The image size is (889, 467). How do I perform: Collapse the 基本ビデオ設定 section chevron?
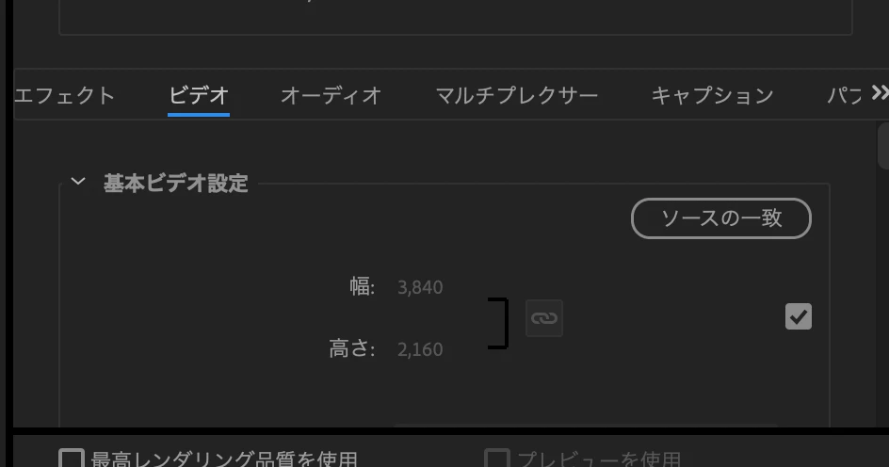click(x=78, y=182)
